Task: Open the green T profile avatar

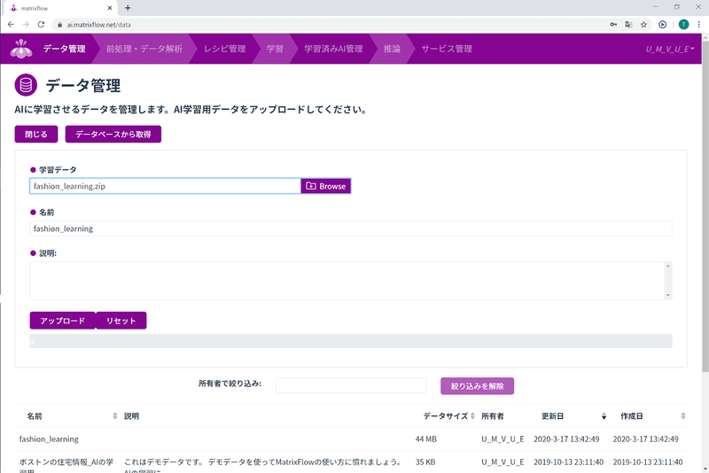Action: click(x=683, y=25)
